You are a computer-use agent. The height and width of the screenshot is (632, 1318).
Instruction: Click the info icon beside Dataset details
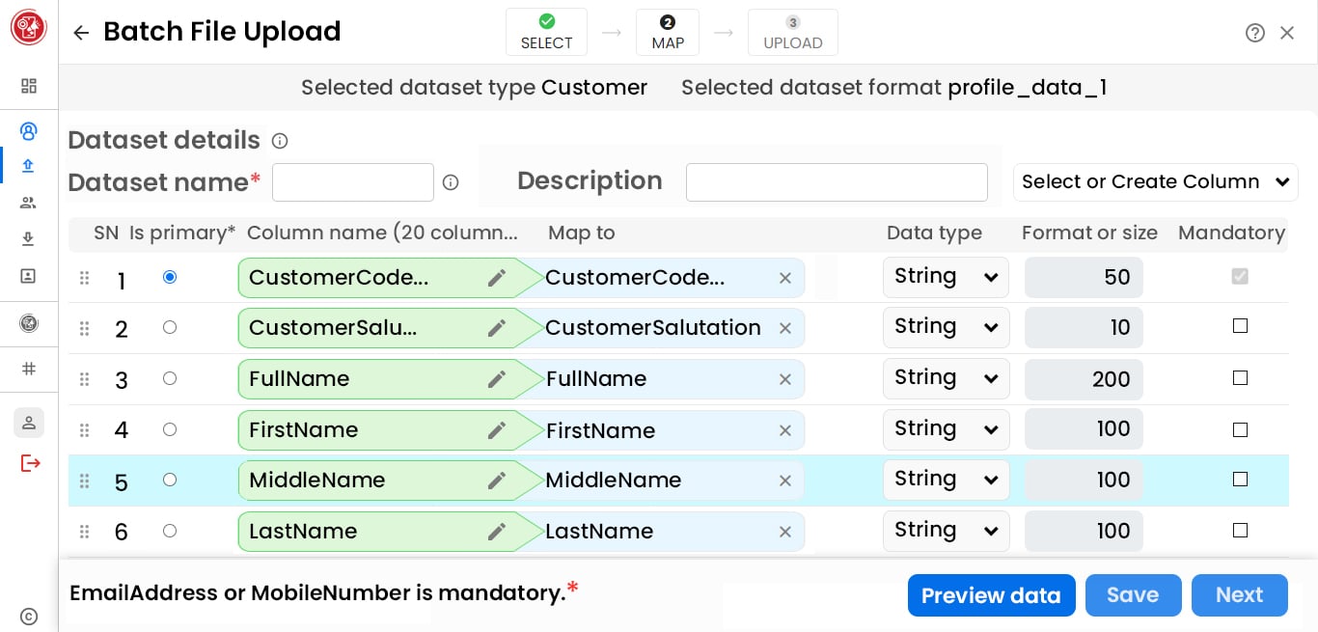coord(280,141)
